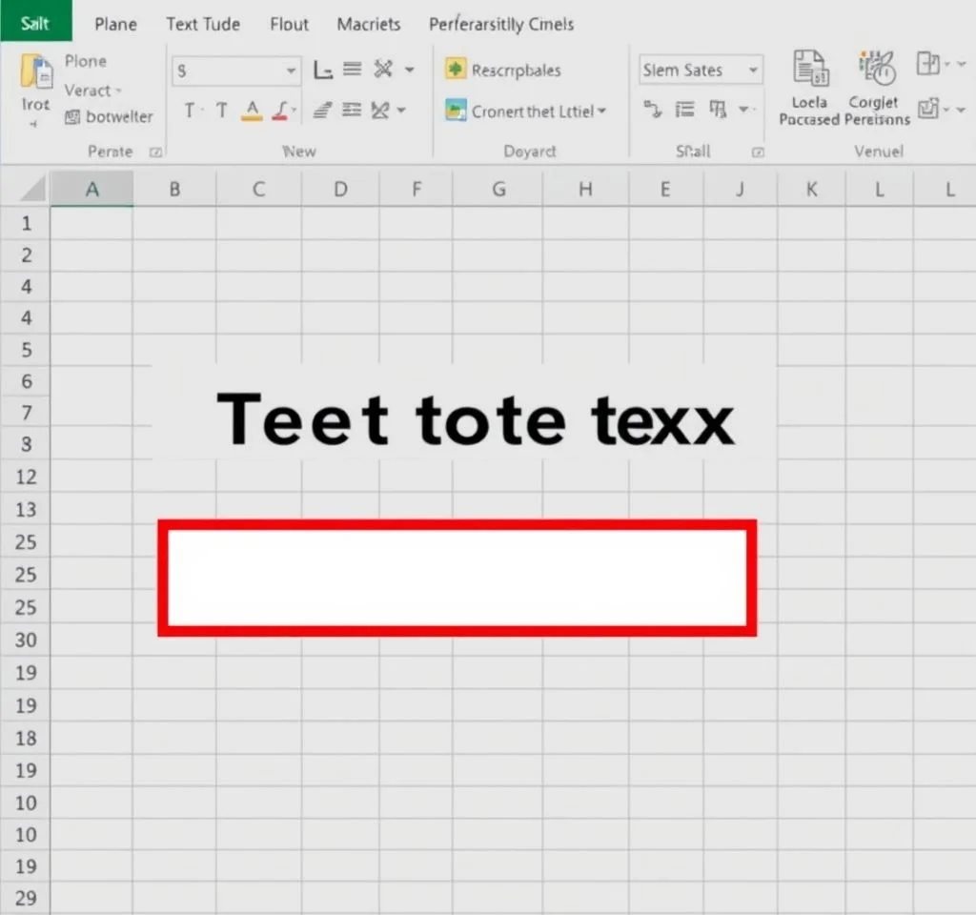This screenshot has width=976, height=915.
Task: Expand the Slem Sates dropdown
Action: click(x=753, y=71)
